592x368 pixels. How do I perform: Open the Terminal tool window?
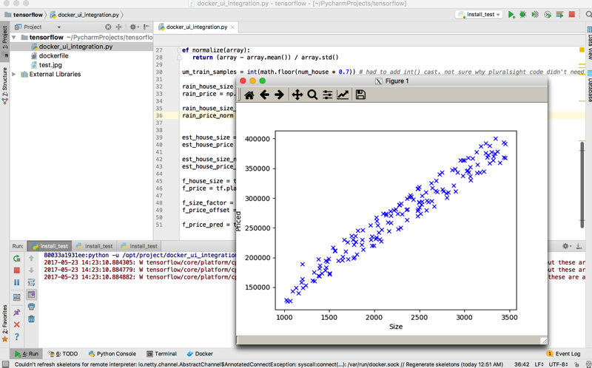[161, 354]
